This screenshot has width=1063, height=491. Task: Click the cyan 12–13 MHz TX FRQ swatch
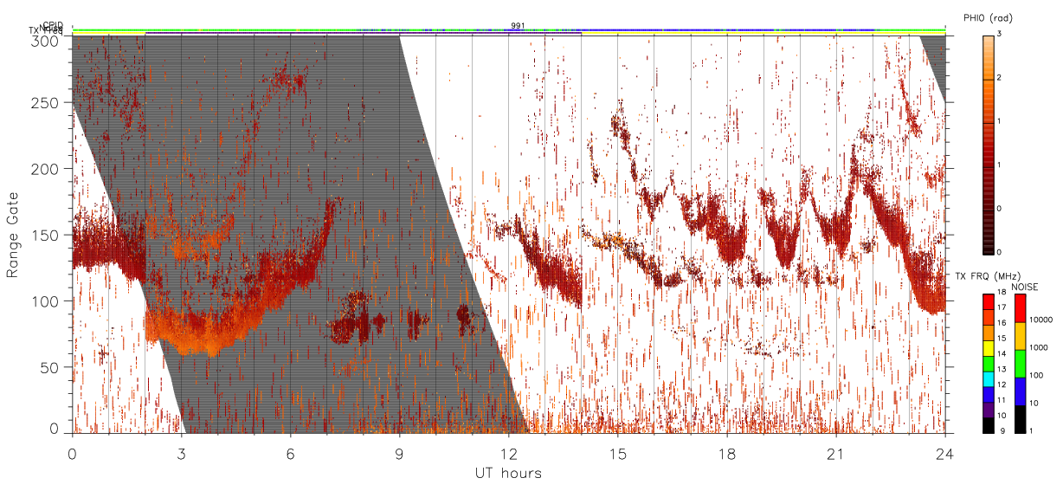pos(989,379)
